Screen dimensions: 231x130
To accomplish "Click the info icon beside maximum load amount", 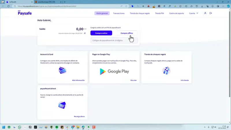I will [85, 33].
